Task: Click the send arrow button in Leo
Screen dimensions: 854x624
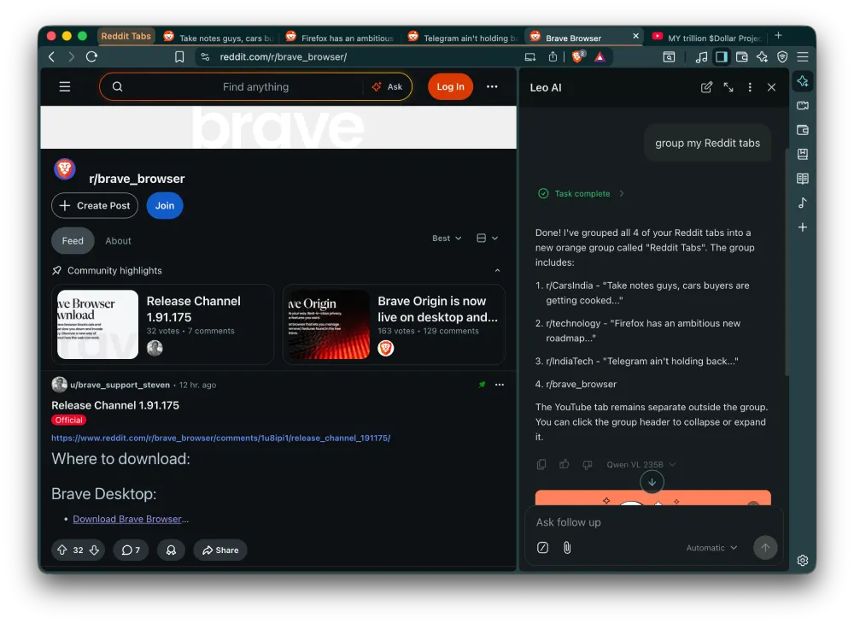Action: click(x=764, y=548)
